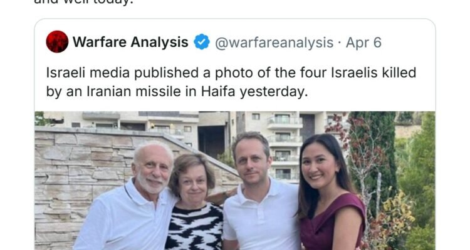Open the Warfare Analysis display name
470x250 pixels.
[x=130, y=42]
